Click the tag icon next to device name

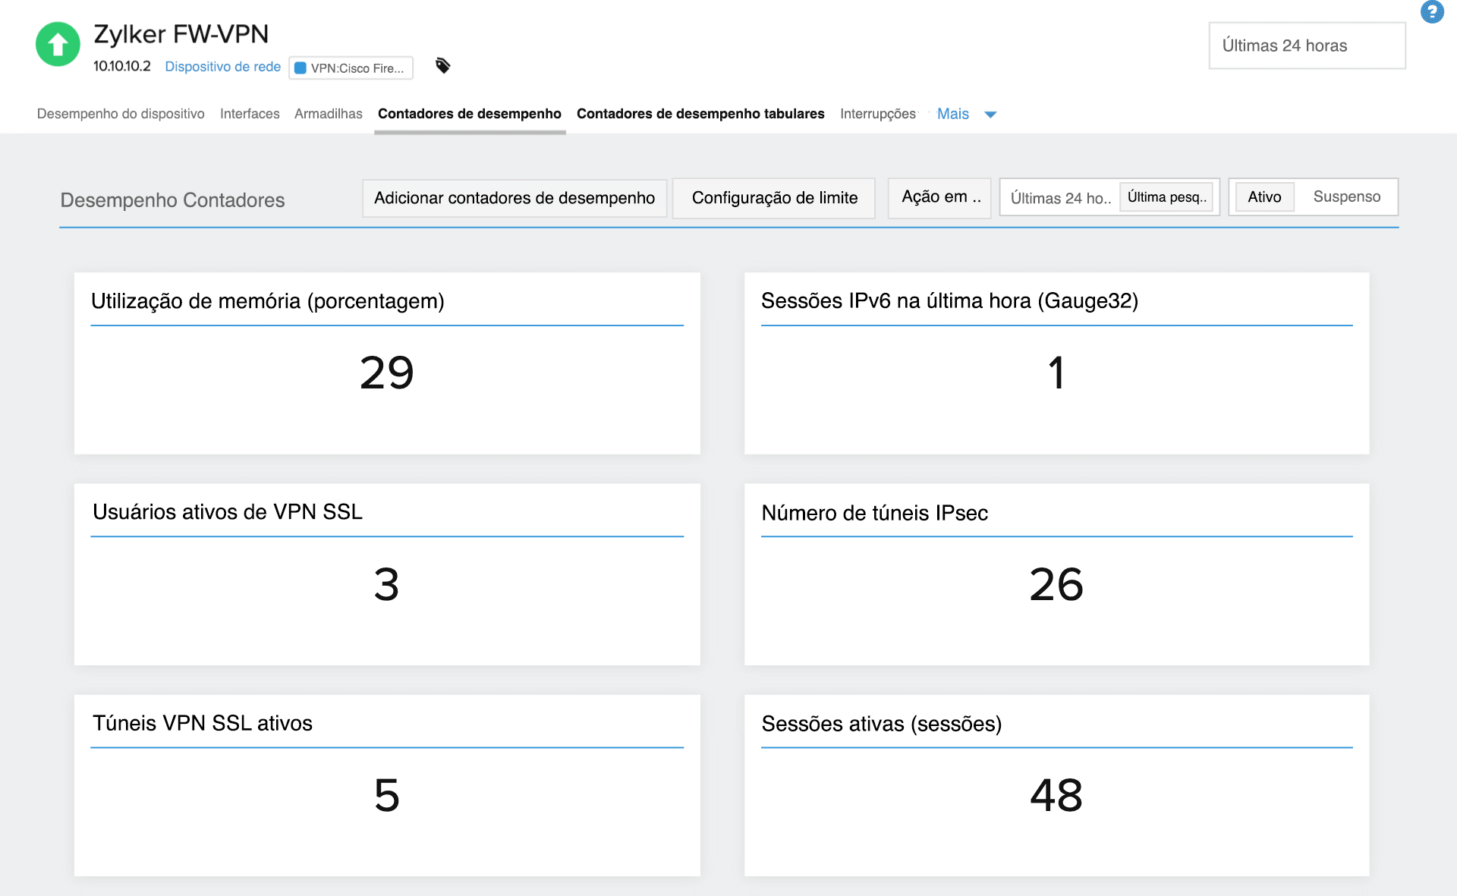tap(443, 67)
